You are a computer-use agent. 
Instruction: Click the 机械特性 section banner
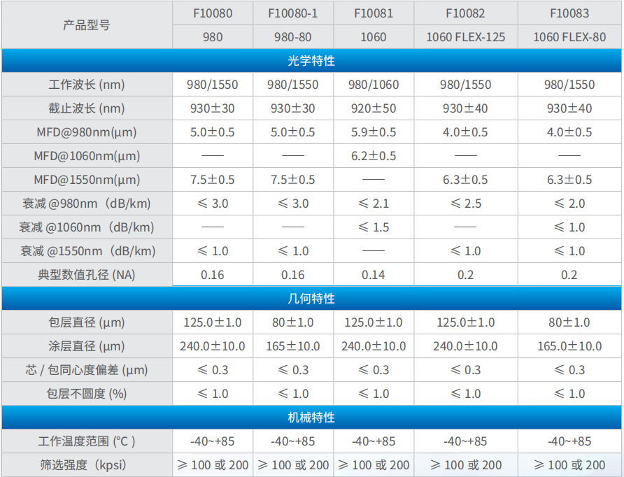coord(312,417)
